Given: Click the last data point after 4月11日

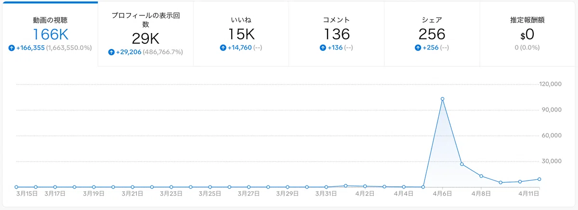Looking at the screenshot, I should (539, 179).
